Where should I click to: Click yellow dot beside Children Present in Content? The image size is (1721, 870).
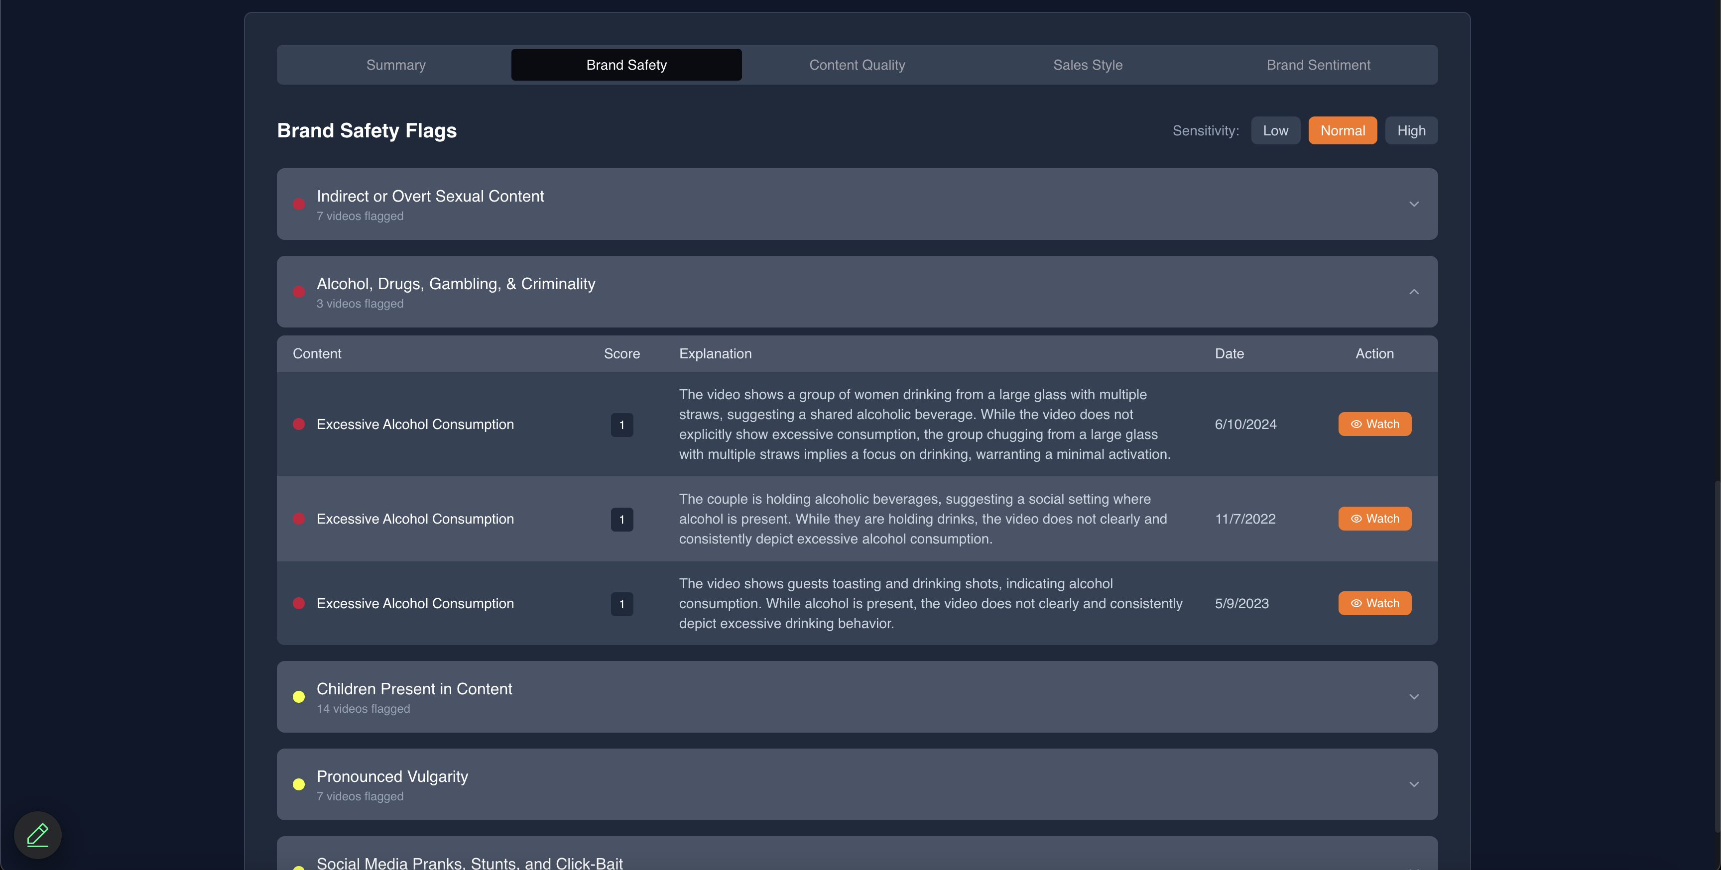tap(299, 697)
